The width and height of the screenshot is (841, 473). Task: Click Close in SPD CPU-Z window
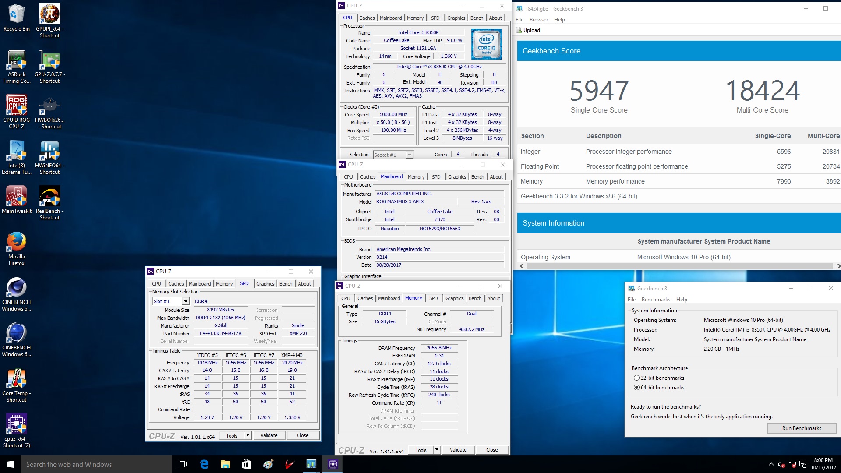[x=303, y=435]
